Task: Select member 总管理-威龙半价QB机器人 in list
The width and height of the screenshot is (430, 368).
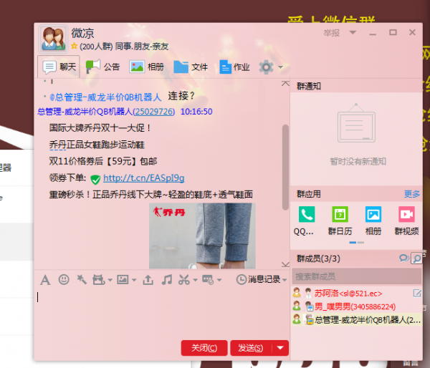Action: click(x=357, y=319)
